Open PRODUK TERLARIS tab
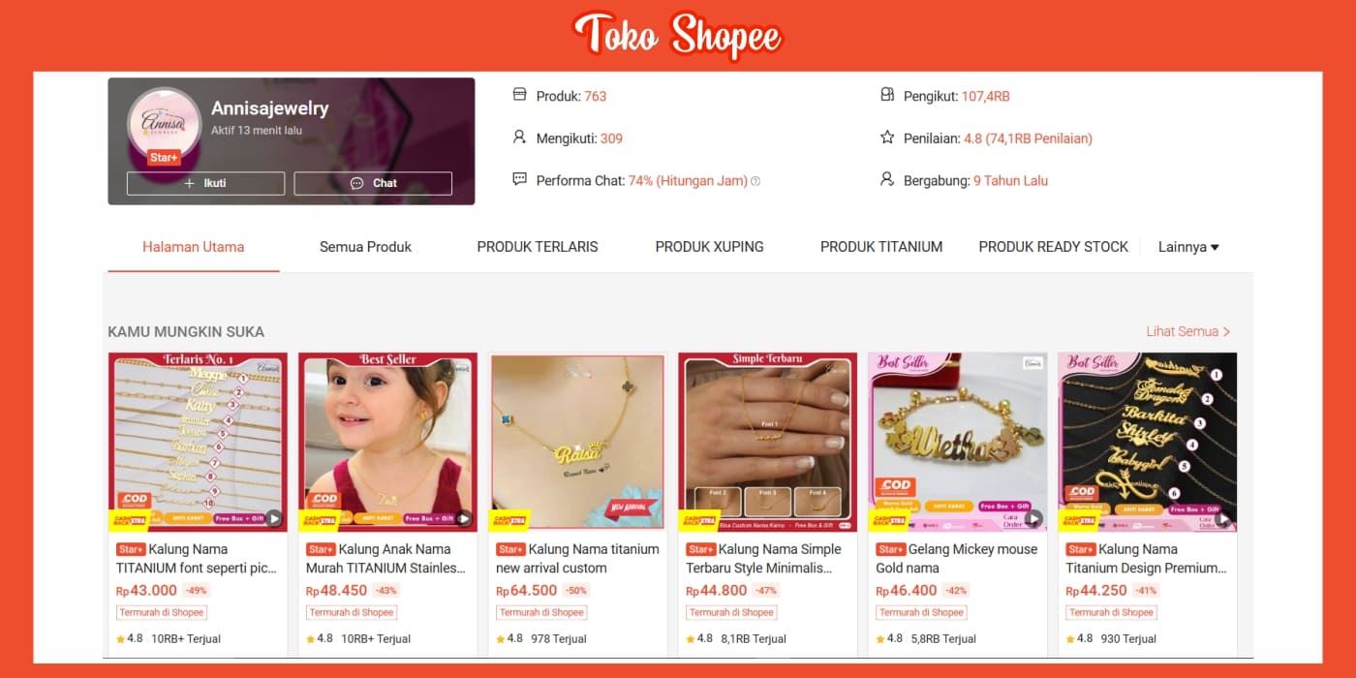The image size is (1356, 678). click(538, 247)
